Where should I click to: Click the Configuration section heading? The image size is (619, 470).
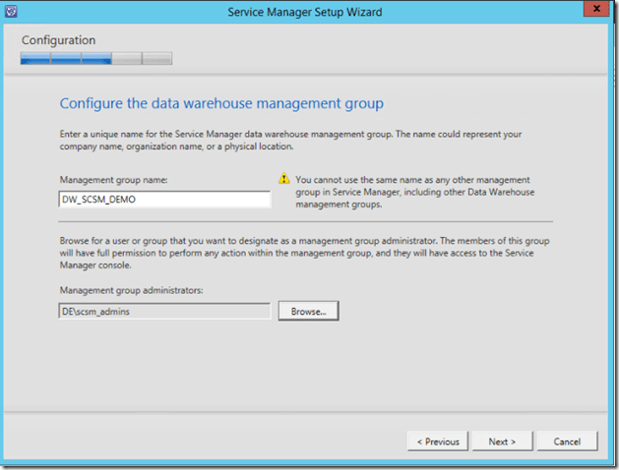pyautogui.click(x=59, y=40)
